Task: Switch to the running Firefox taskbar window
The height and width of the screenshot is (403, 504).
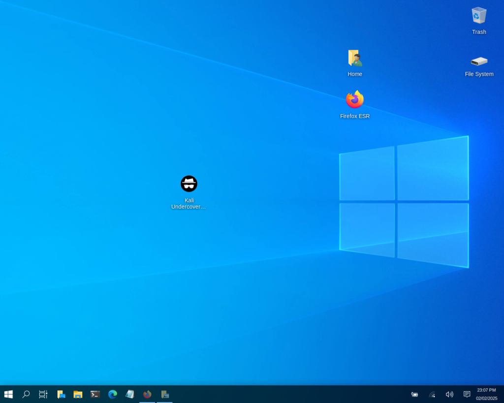Action: pyautogui.click(x=147, y=394)
